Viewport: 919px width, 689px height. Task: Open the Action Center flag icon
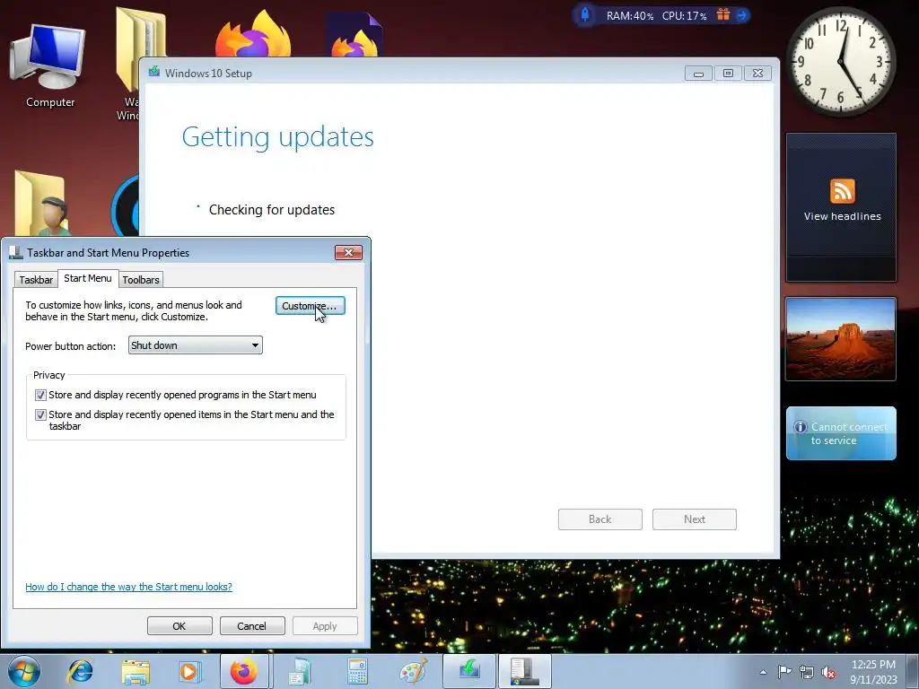point(784,672)
